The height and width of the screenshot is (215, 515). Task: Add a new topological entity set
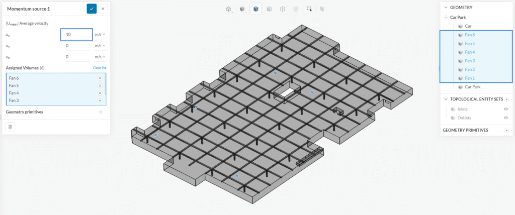pos(506,99)
